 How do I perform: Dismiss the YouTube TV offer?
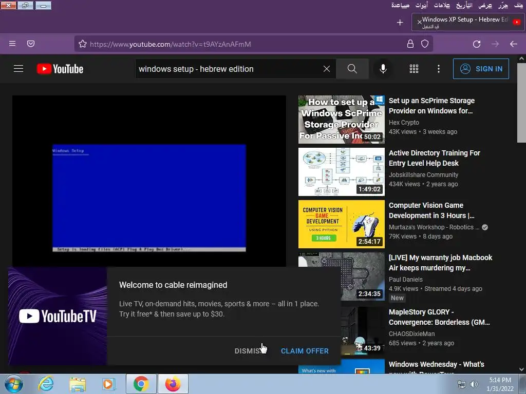point(249,351)
